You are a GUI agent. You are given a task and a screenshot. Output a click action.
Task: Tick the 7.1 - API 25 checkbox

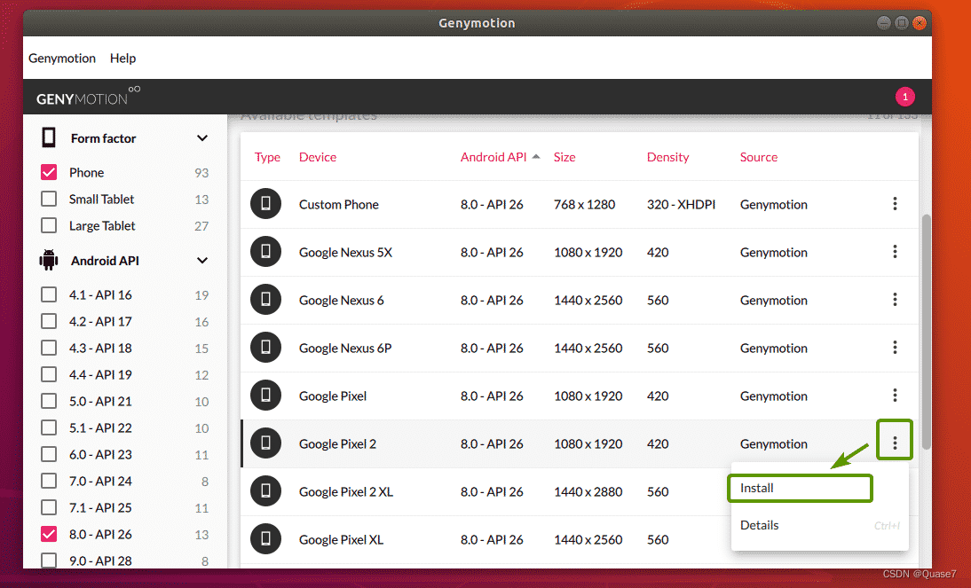click(49, 507)
